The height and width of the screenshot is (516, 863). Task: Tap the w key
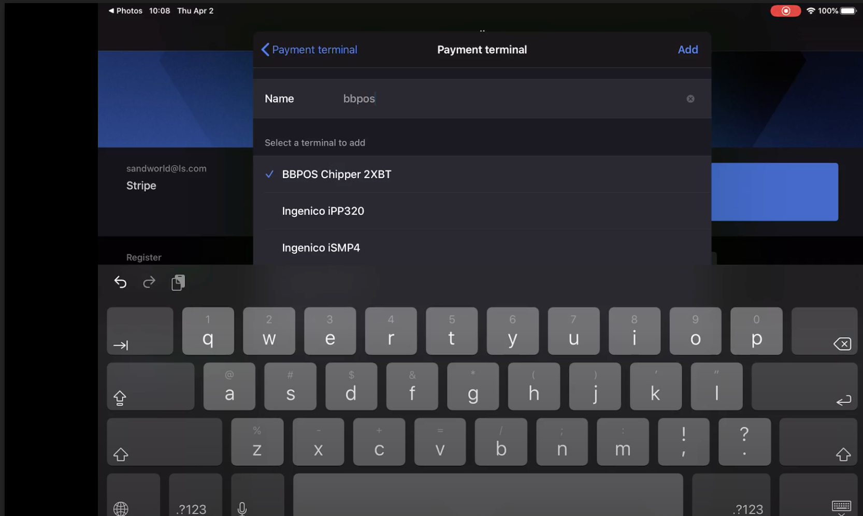[269, 331]
